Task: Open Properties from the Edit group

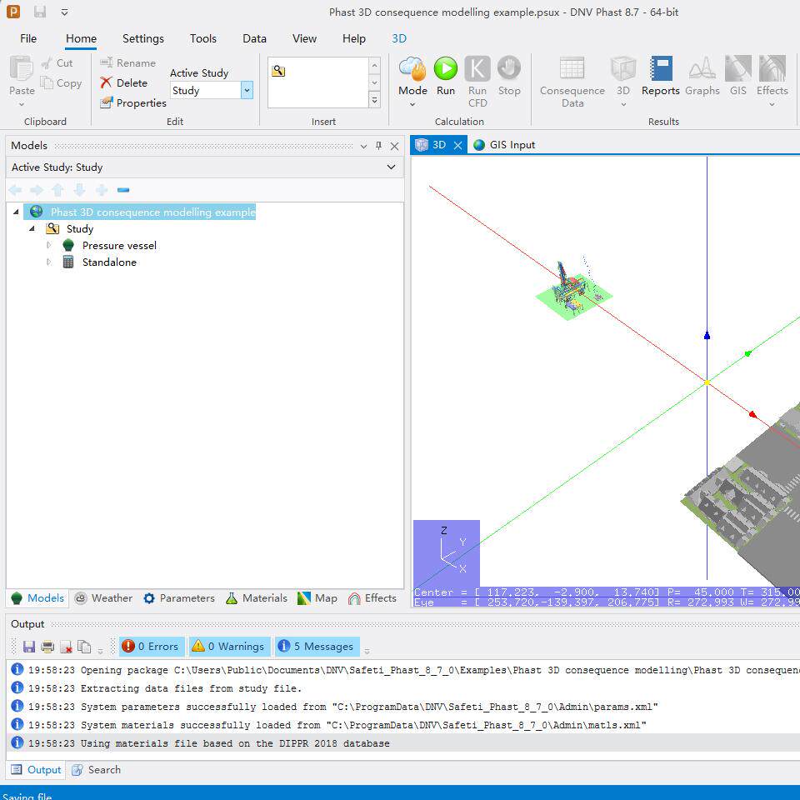Action: [x=133, y=102]
